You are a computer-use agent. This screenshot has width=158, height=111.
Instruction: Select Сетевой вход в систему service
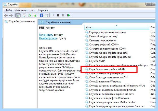pos(103,36)
